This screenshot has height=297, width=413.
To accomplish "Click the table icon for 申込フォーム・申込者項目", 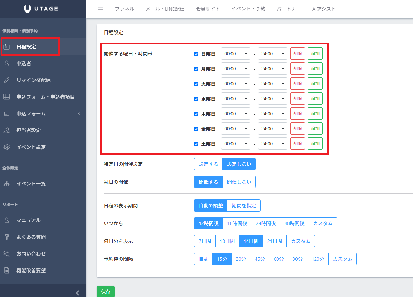I will coord(7,97).
